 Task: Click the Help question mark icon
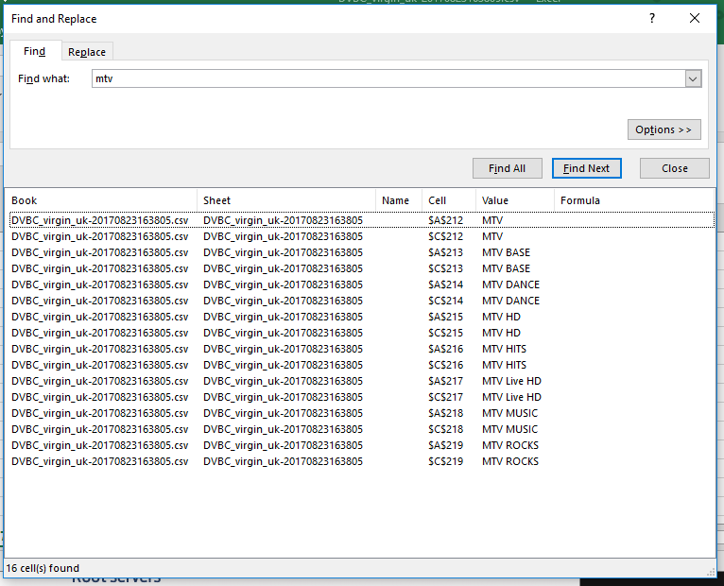point(651,19)
